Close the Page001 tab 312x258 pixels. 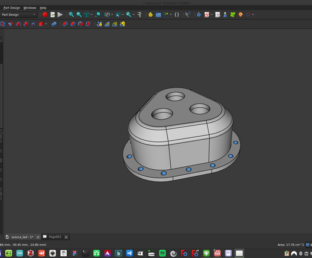click(66, 237)
